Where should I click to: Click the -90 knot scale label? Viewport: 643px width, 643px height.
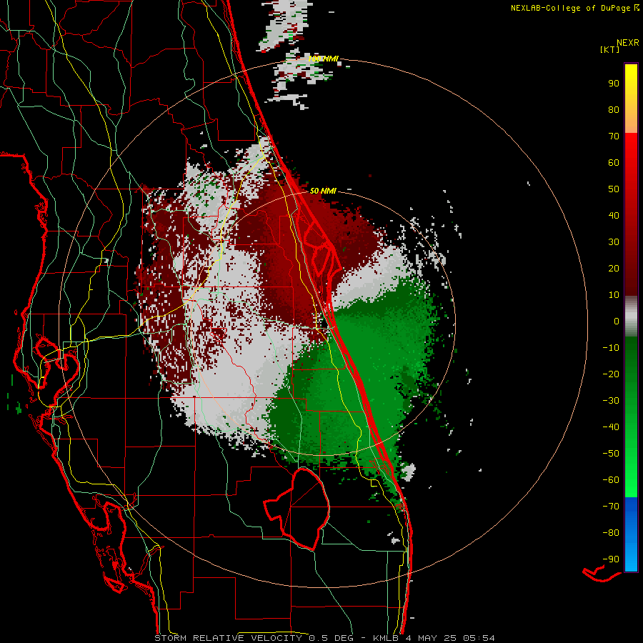coord(611,559)
